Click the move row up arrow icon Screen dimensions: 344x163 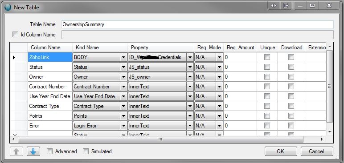coord(16,151)
